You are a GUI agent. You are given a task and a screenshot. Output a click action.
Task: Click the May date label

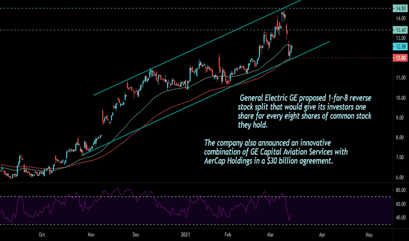pyautogui.click(x=369, y=235)
